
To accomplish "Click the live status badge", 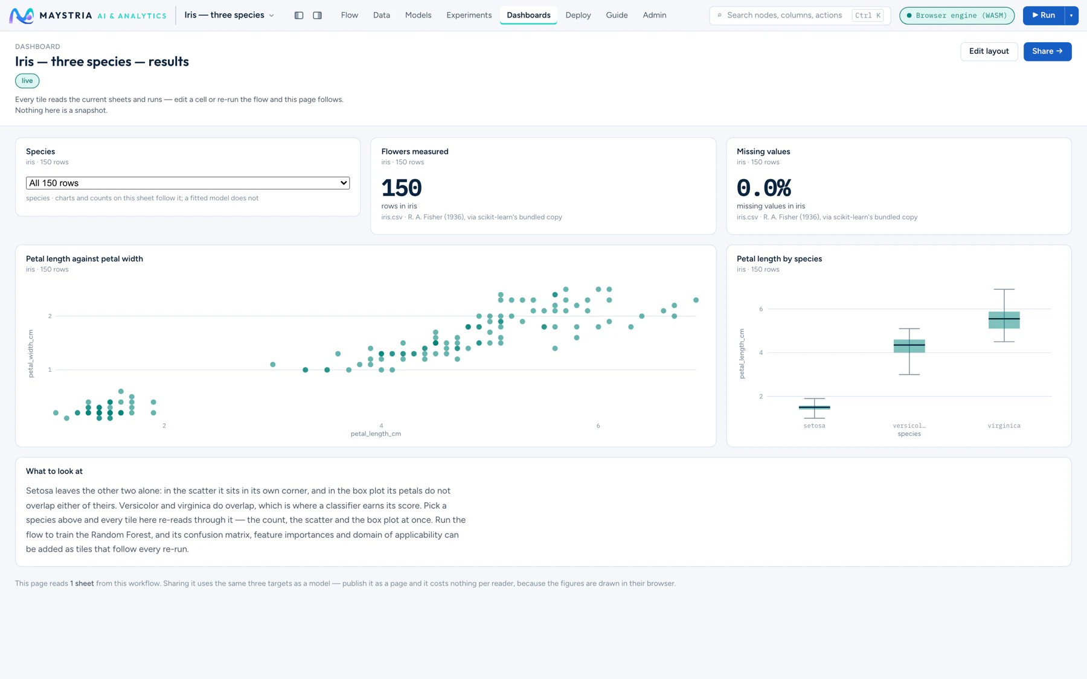I will click(x=27, y=81).
